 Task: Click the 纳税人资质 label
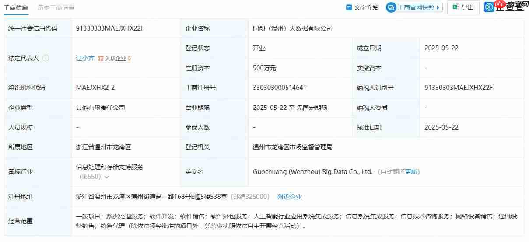click(x=372, y=108)
